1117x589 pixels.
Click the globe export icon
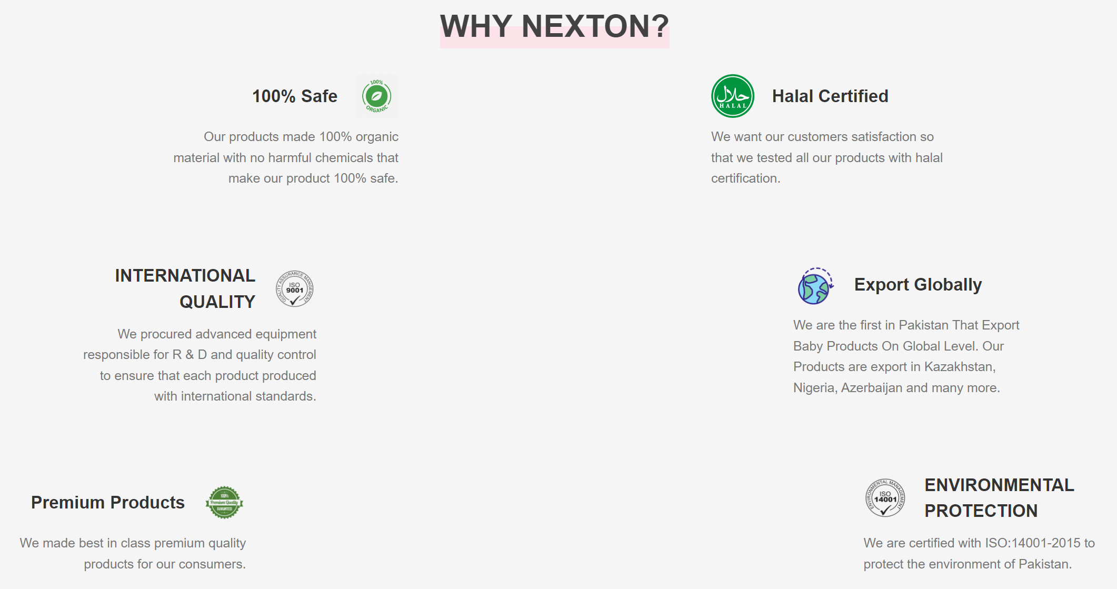(815, 286)
